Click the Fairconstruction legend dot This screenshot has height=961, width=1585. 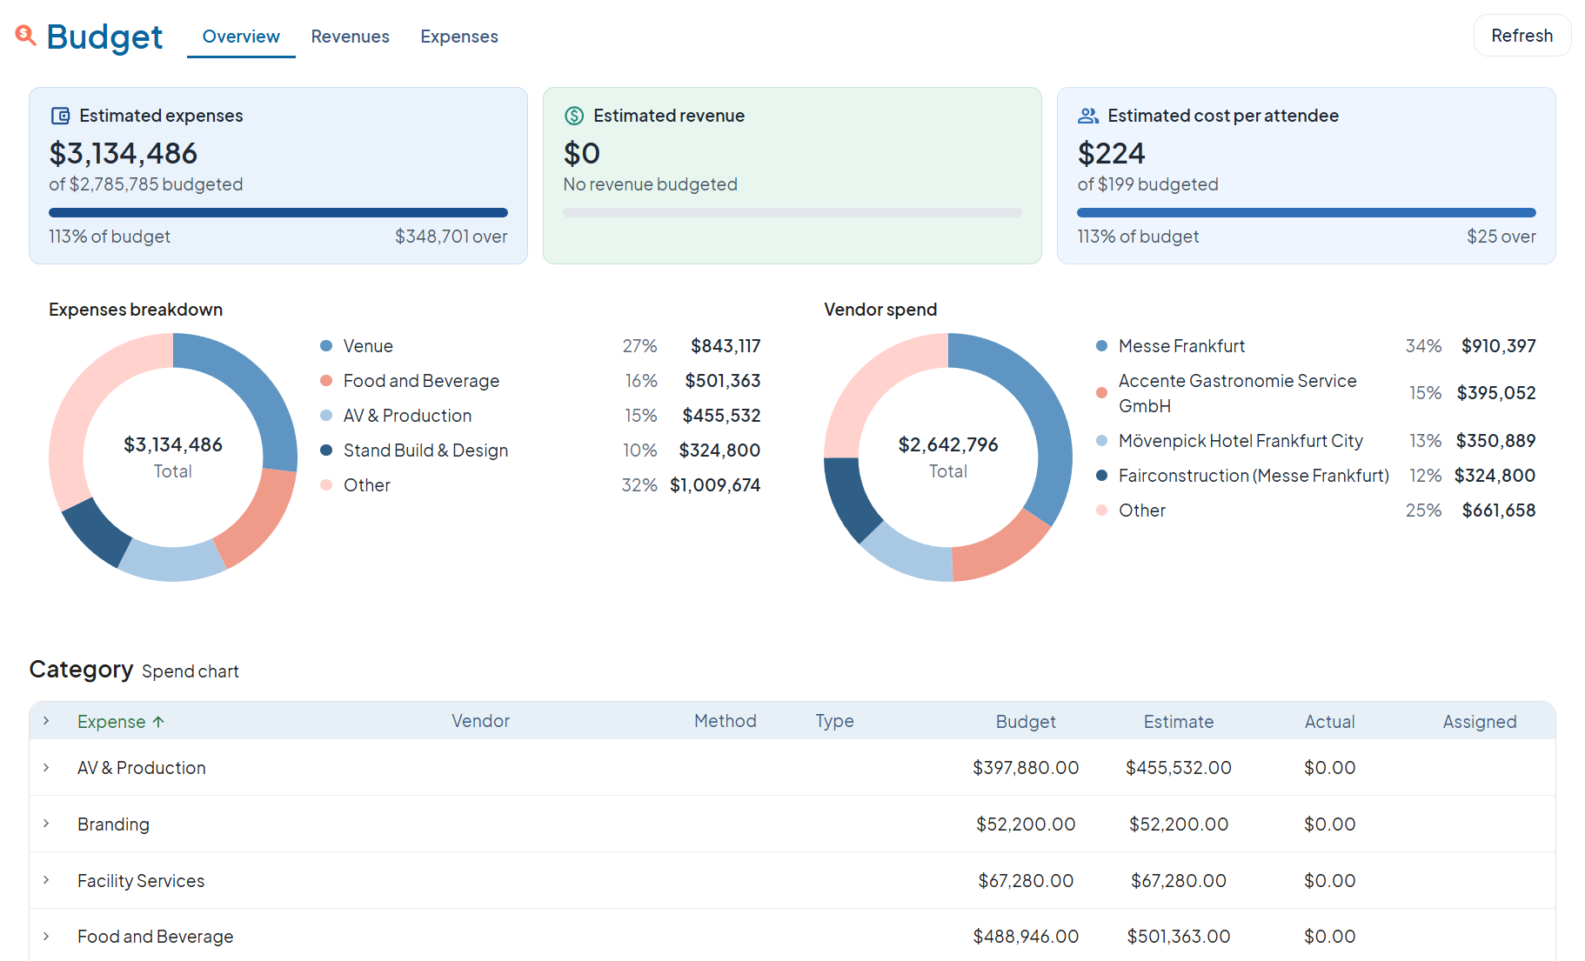tap(1101, 476)
